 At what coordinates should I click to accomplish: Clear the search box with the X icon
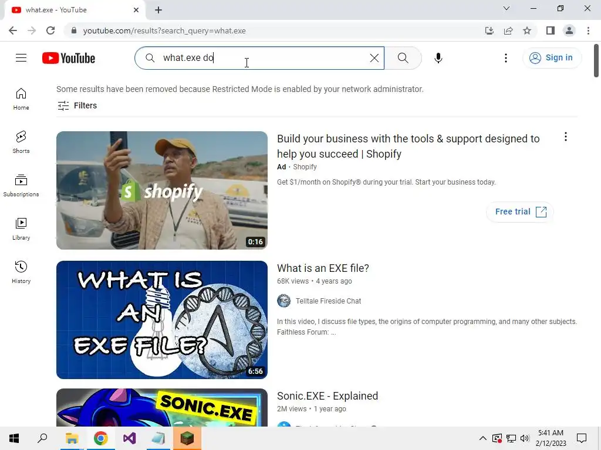[374, 58]
